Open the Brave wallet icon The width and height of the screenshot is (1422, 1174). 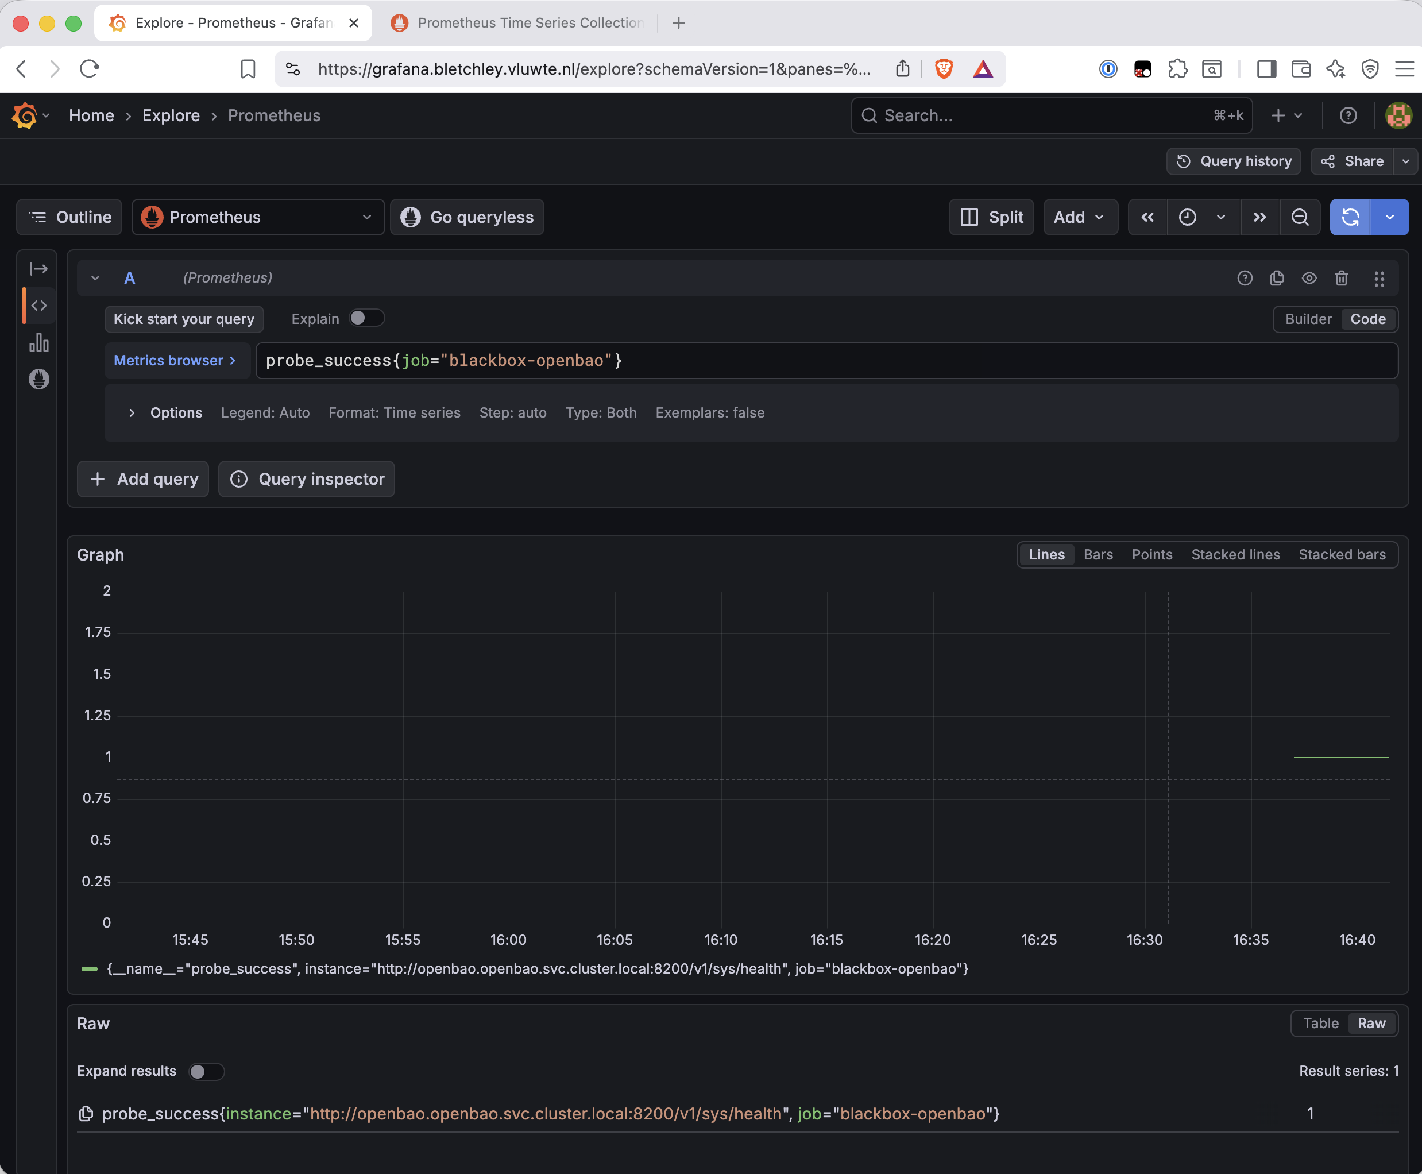click(x=1301, y=68)
